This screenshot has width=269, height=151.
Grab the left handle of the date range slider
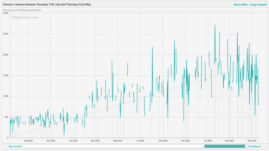(203, 146)
